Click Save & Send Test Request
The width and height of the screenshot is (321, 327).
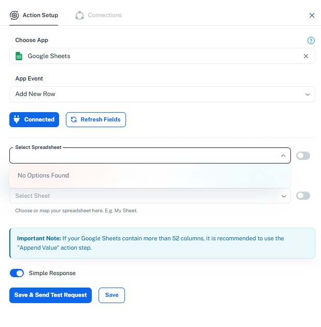(51, 295)
